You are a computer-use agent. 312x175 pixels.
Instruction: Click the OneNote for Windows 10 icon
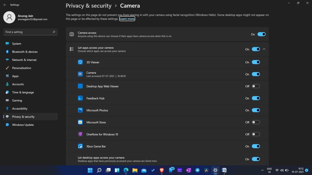80,134
